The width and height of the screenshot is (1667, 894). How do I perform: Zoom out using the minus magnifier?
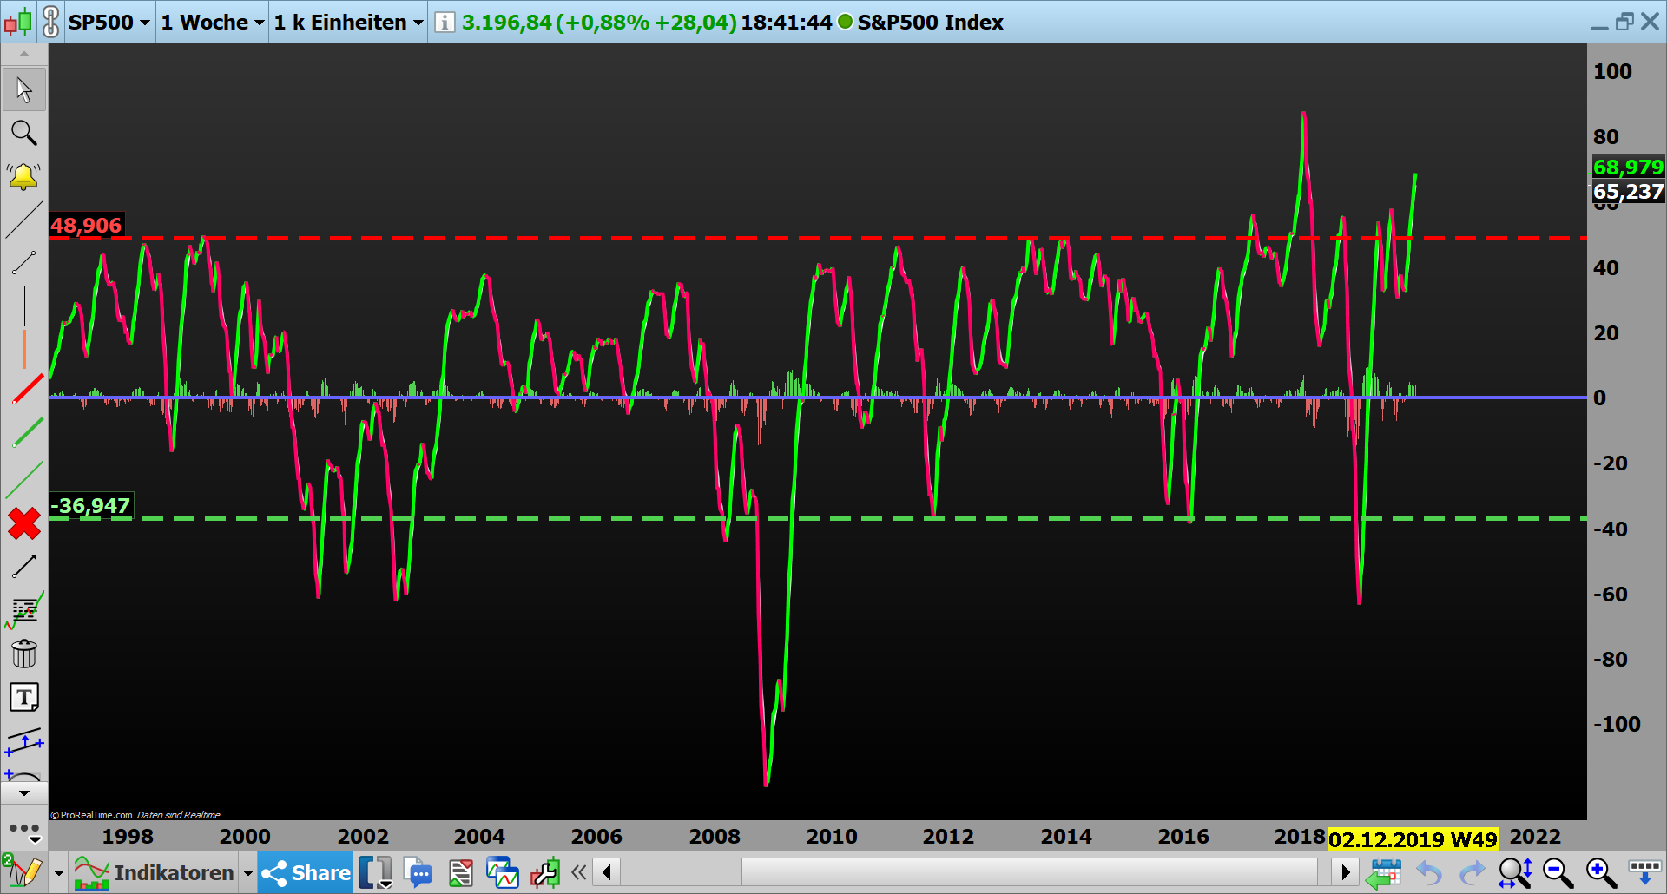[x=1558, y=873]
